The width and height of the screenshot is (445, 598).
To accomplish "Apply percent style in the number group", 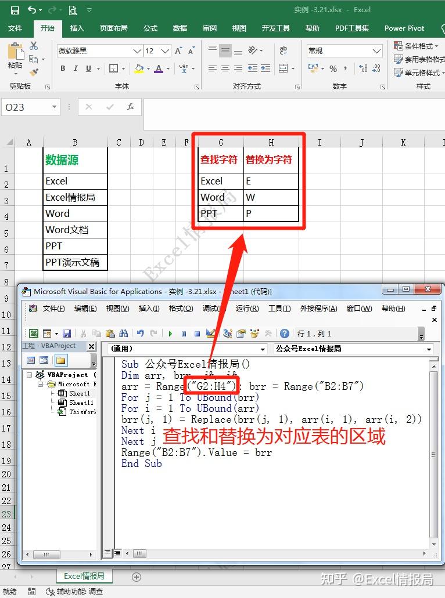I will click(x=333, y=68).
